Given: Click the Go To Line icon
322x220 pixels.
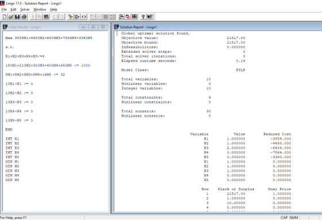Looking at the screenshot, I should (77, 17).
